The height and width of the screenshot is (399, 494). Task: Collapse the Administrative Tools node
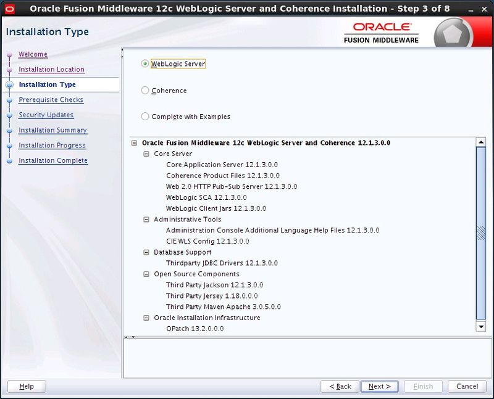pyautogui.click(x=146, y=220)
